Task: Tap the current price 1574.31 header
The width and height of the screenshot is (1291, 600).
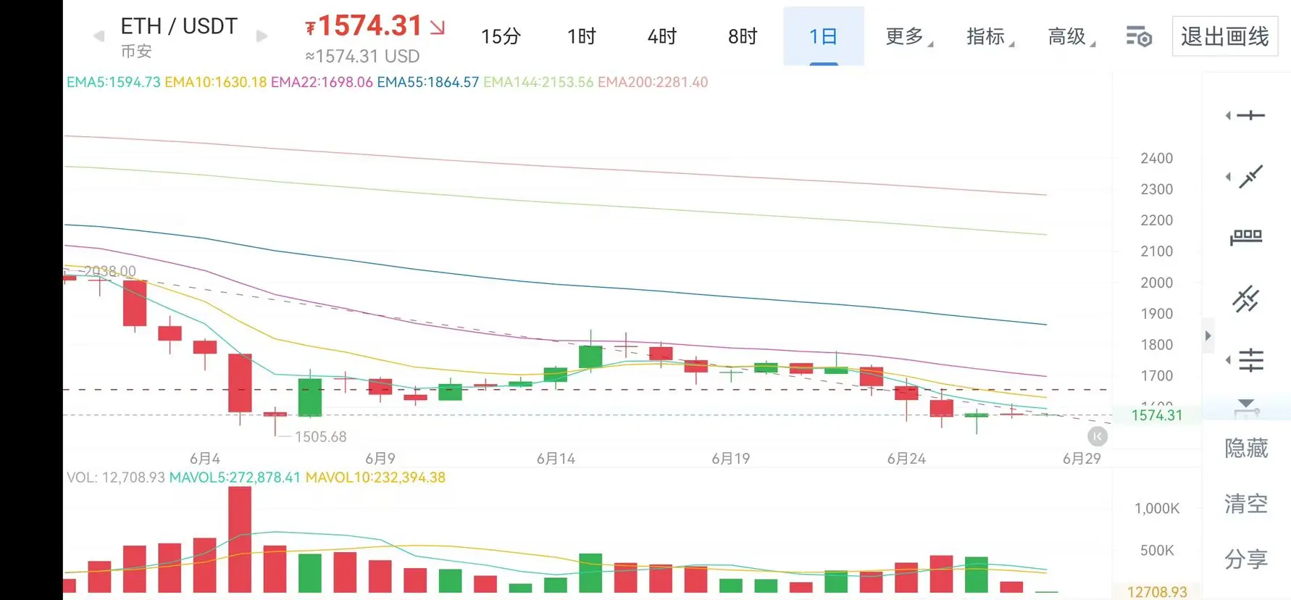Action: pyautogui.click(x=370, y=26)
